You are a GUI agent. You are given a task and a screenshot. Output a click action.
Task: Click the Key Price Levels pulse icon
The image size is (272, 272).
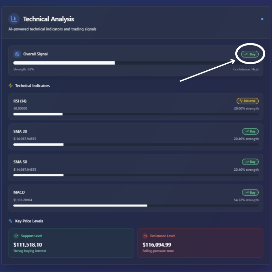[x=11, y=221]
